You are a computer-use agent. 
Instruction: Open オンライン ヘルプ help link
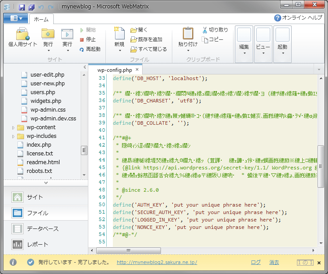tap(298, 18)
